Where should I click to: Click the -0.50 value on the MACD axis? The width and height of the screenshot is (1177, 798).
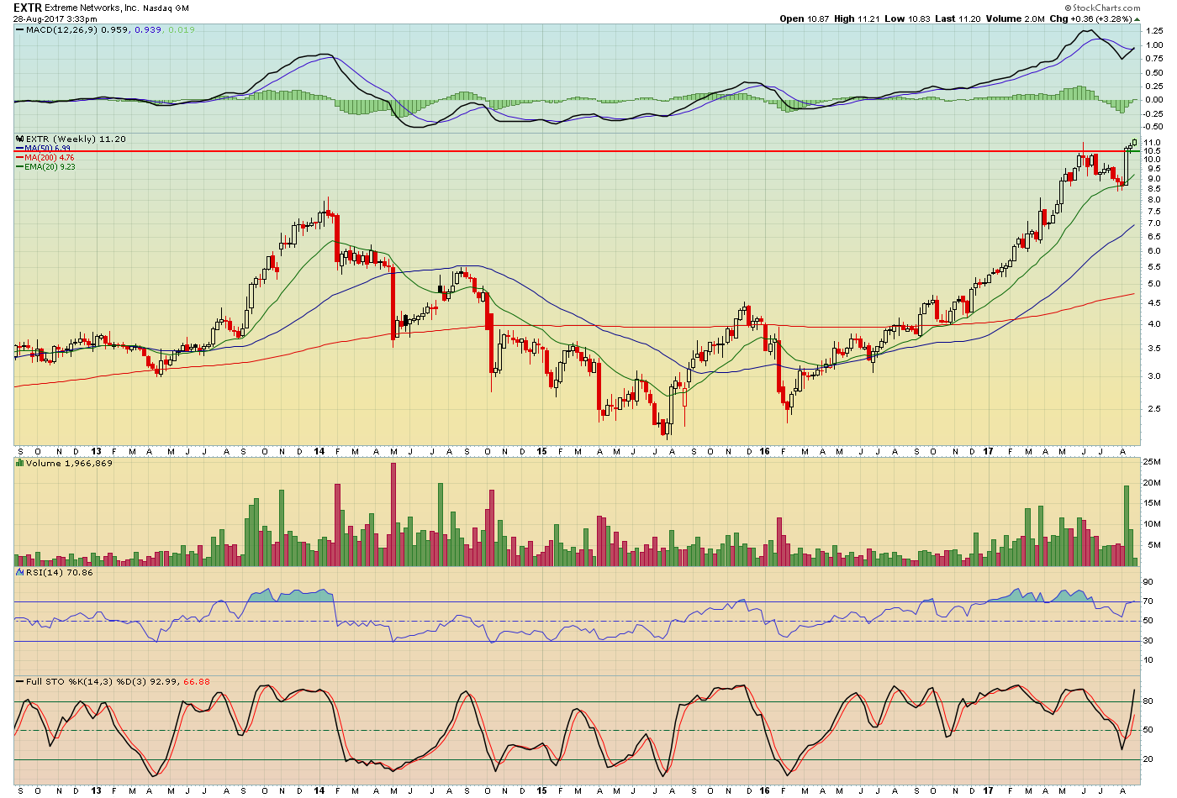[x=1153, y=127]
